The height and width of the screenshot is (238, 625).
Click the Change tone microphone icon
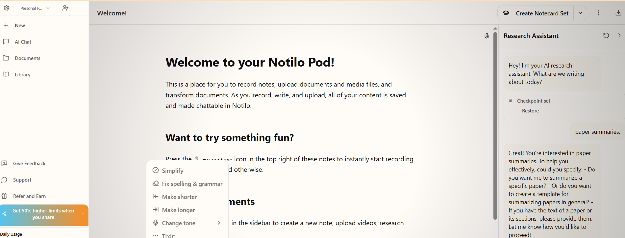coord(156,223)
